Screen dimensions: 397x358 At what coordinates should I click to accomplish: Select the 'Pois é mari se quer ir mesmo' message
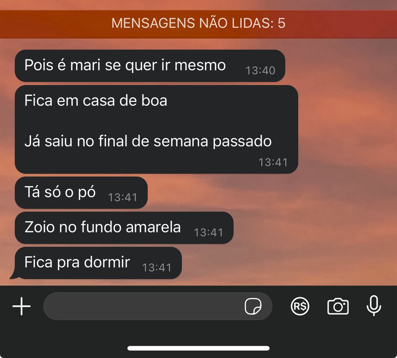(150, 66)
